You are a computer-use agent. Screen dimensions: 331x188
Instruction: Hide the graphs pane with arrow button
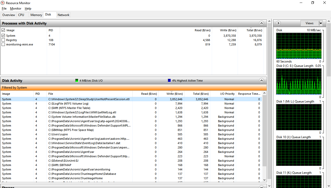point(278,23)
